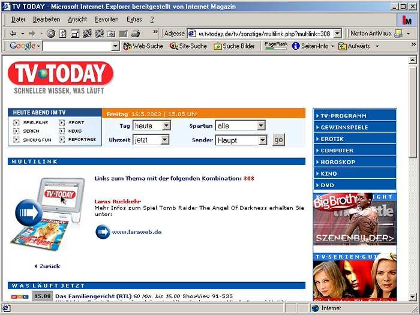Open the Favoriten menu

click(x=107, y=20)
